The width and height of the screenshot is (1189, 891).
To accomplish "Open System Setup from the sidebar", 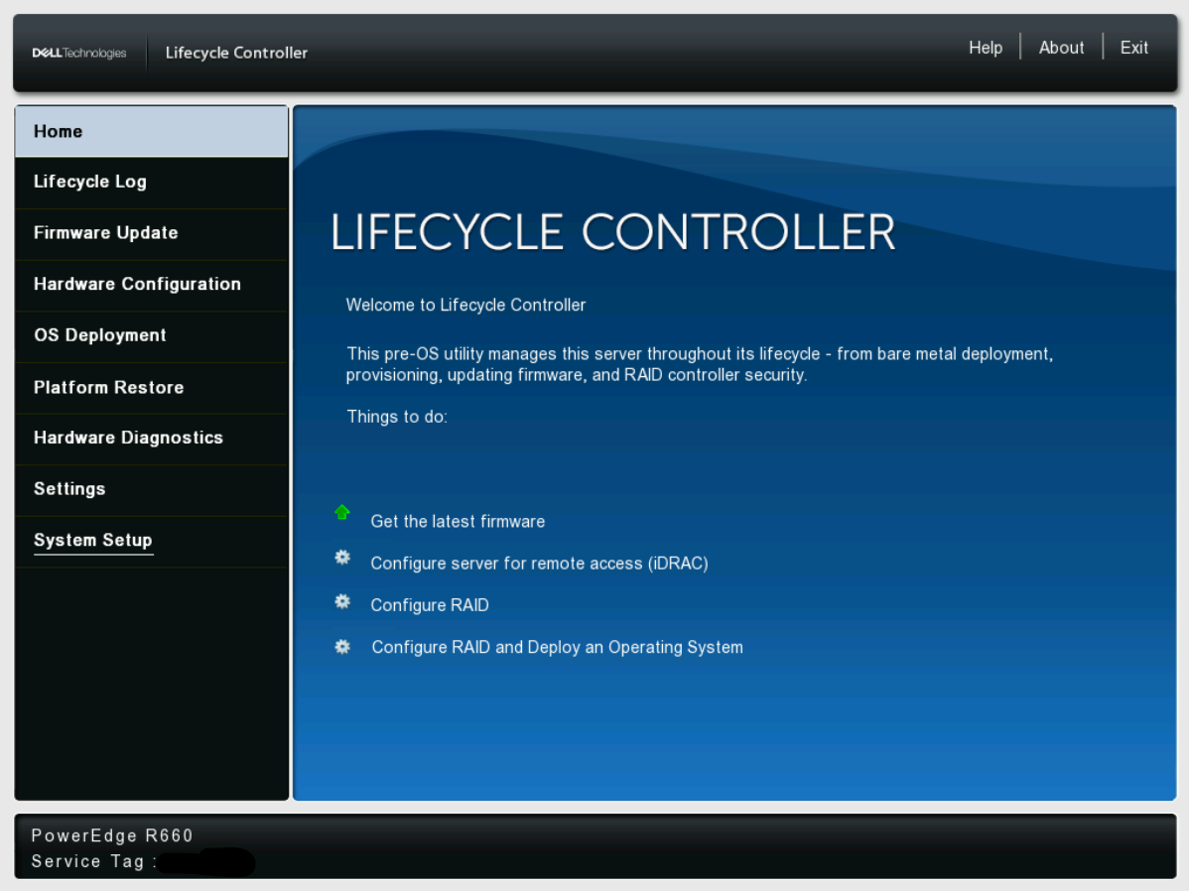I will pos(152,541).
